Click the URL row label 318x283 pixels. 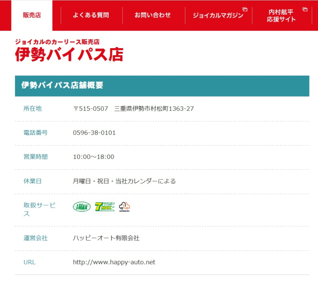[30, 262]
